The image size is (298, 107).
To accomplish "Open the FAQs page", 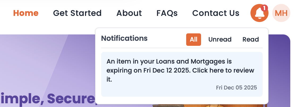I will pyautogui.click(x=167, y=13).
